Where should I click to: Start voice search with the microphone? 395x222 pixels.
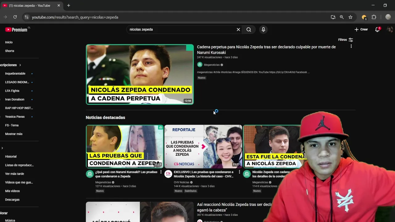(263, 30)
